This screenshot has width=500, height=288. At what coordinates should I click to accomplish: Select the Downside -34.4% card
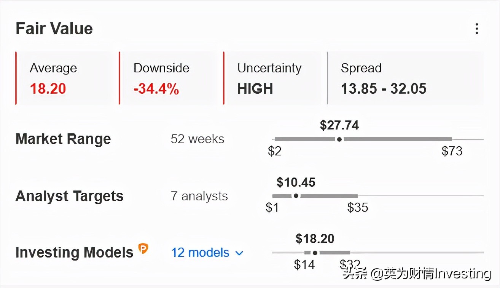(x=168, y=78)
